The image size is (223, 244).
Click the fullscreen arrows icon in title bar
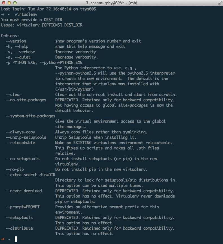click(220, 3)
